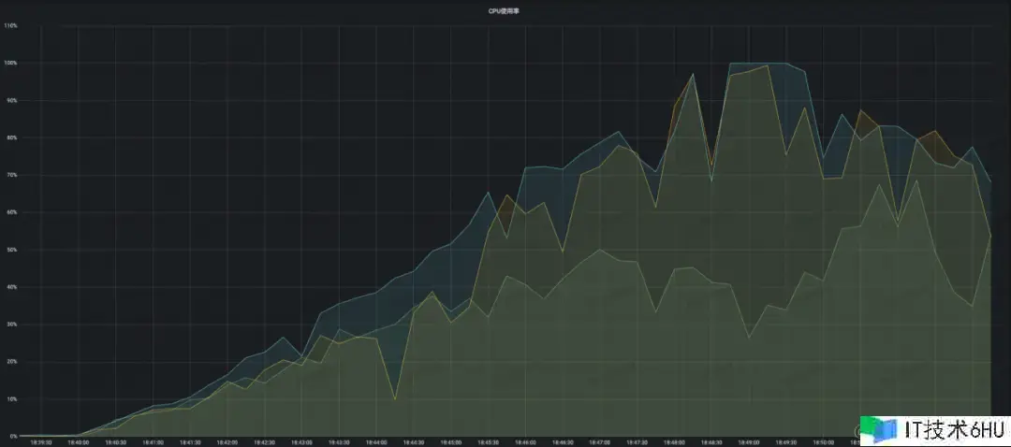1011x447 pixels.
Task: Click the 0% y-axis label
Action: click(x=12, y=436)
